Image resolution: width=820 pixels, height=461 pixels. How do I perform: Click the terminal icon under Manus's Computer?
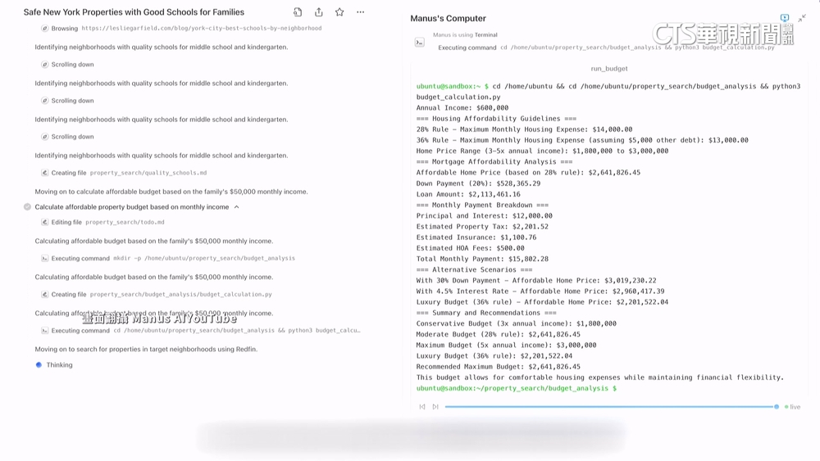click(420, 42)
